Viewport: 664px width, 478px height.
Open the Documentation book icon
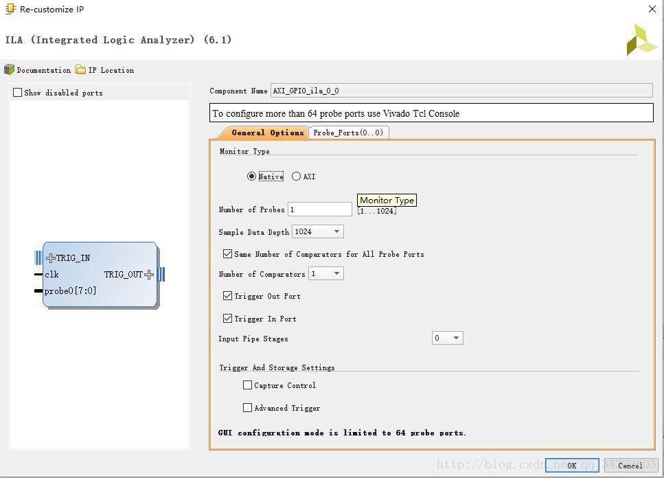click(10, 69)
